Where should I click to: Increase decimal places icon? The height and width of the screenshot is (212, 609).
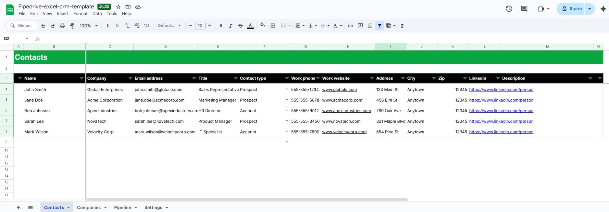pos(137,26)
